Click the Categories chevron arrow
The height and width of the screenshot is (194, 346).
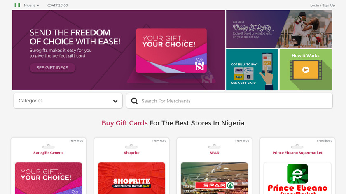pyautogui.click(x=115, y=101)
